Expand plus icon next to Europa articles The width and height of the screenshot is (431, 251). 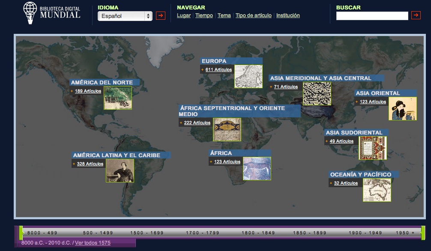tap(202, 70)
